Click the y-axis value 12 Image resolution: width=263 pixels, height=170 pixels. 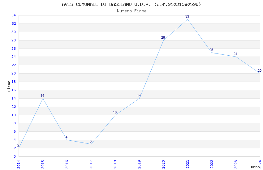[14, 107]
